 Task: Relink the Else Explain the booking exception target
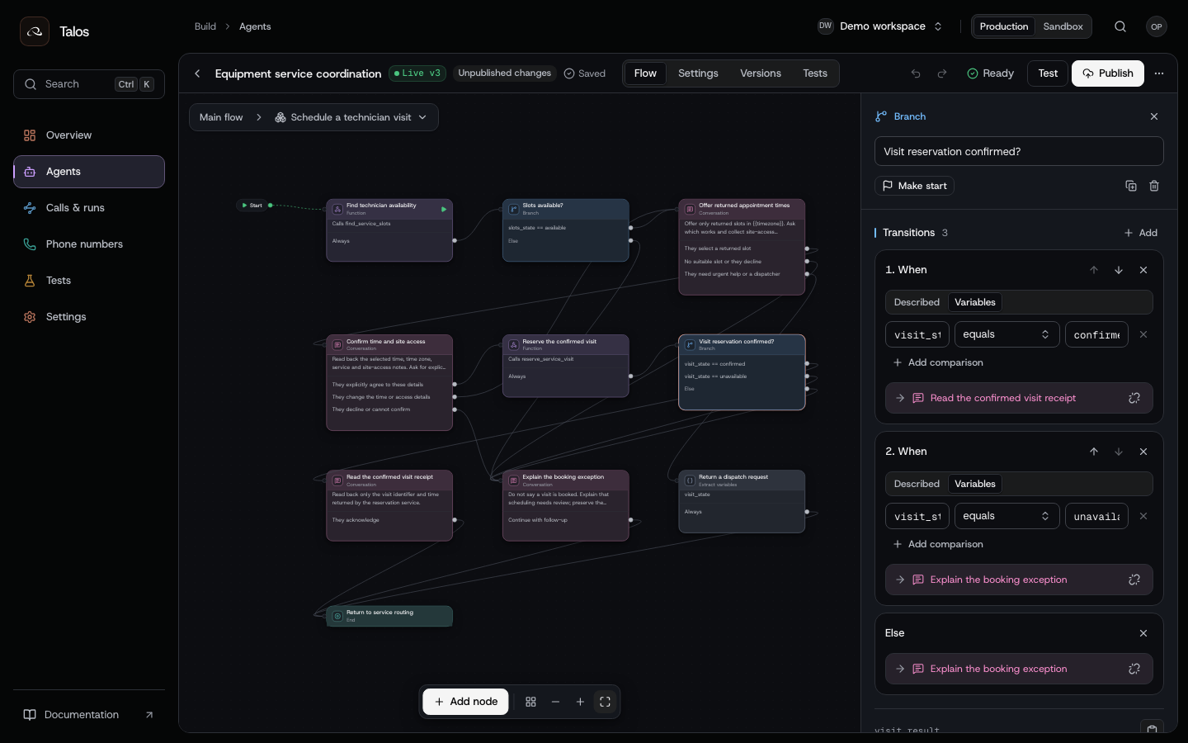click(1134, 669)
